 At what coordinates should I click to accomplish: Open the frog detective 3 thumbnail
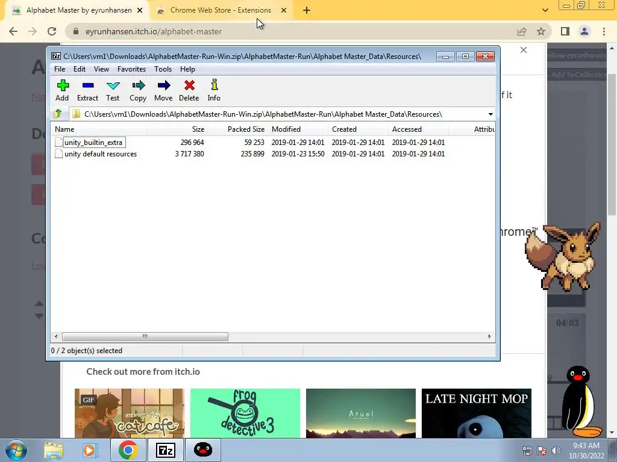pyautogui.click(x=245, y=413)
